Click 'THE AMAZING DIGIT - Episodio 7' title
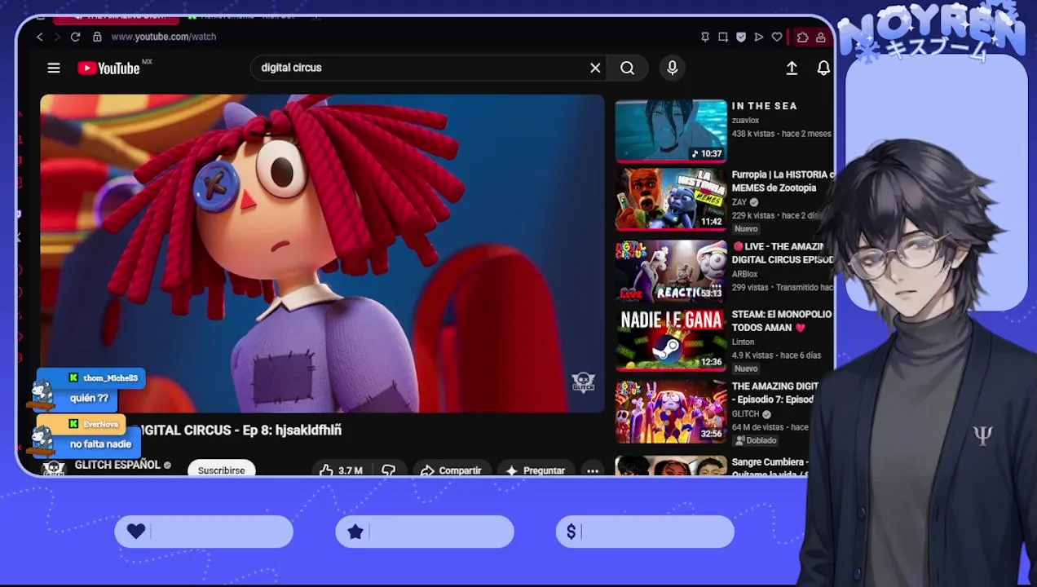 coord(774,393)
